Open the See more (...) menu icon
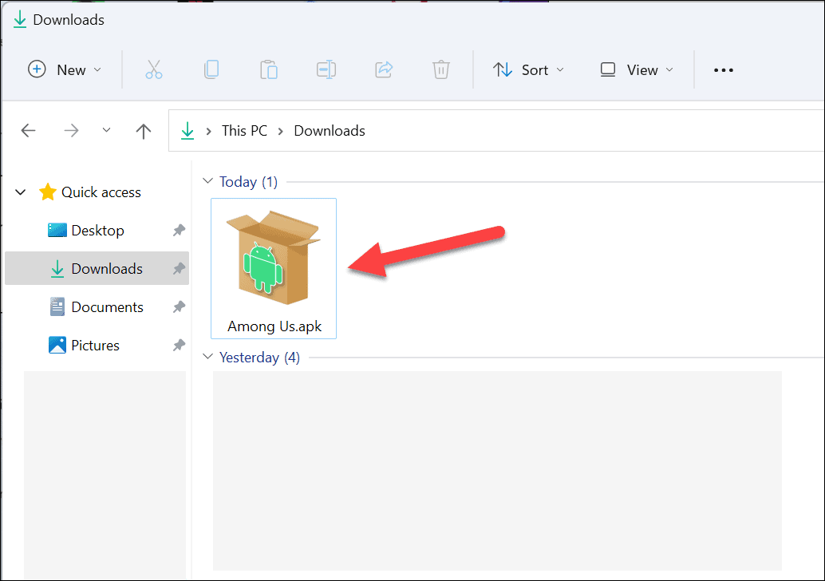 click(x=723, y=69)
